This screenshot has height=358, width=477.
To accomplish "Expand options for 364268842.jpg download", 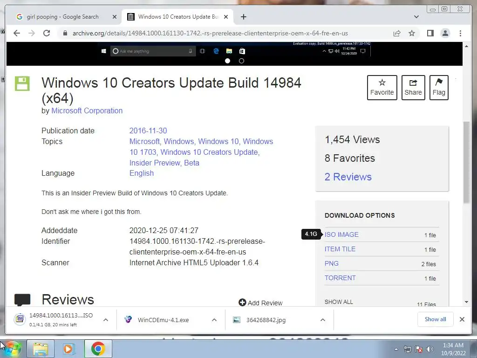I will [323, 320].
